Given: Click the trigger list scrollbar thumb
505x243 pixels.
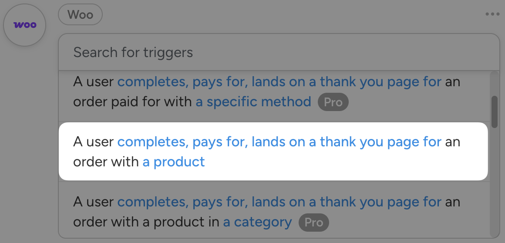Looking at the screenshot, I should pyautogui.click(x=494, y=111).
